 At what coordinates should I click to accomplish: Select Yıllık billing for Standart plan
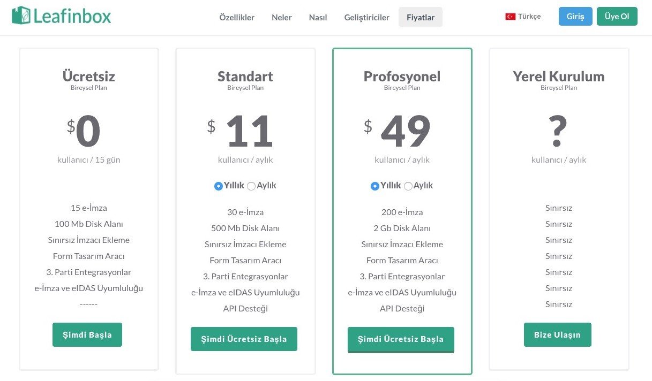pos(219,186)
